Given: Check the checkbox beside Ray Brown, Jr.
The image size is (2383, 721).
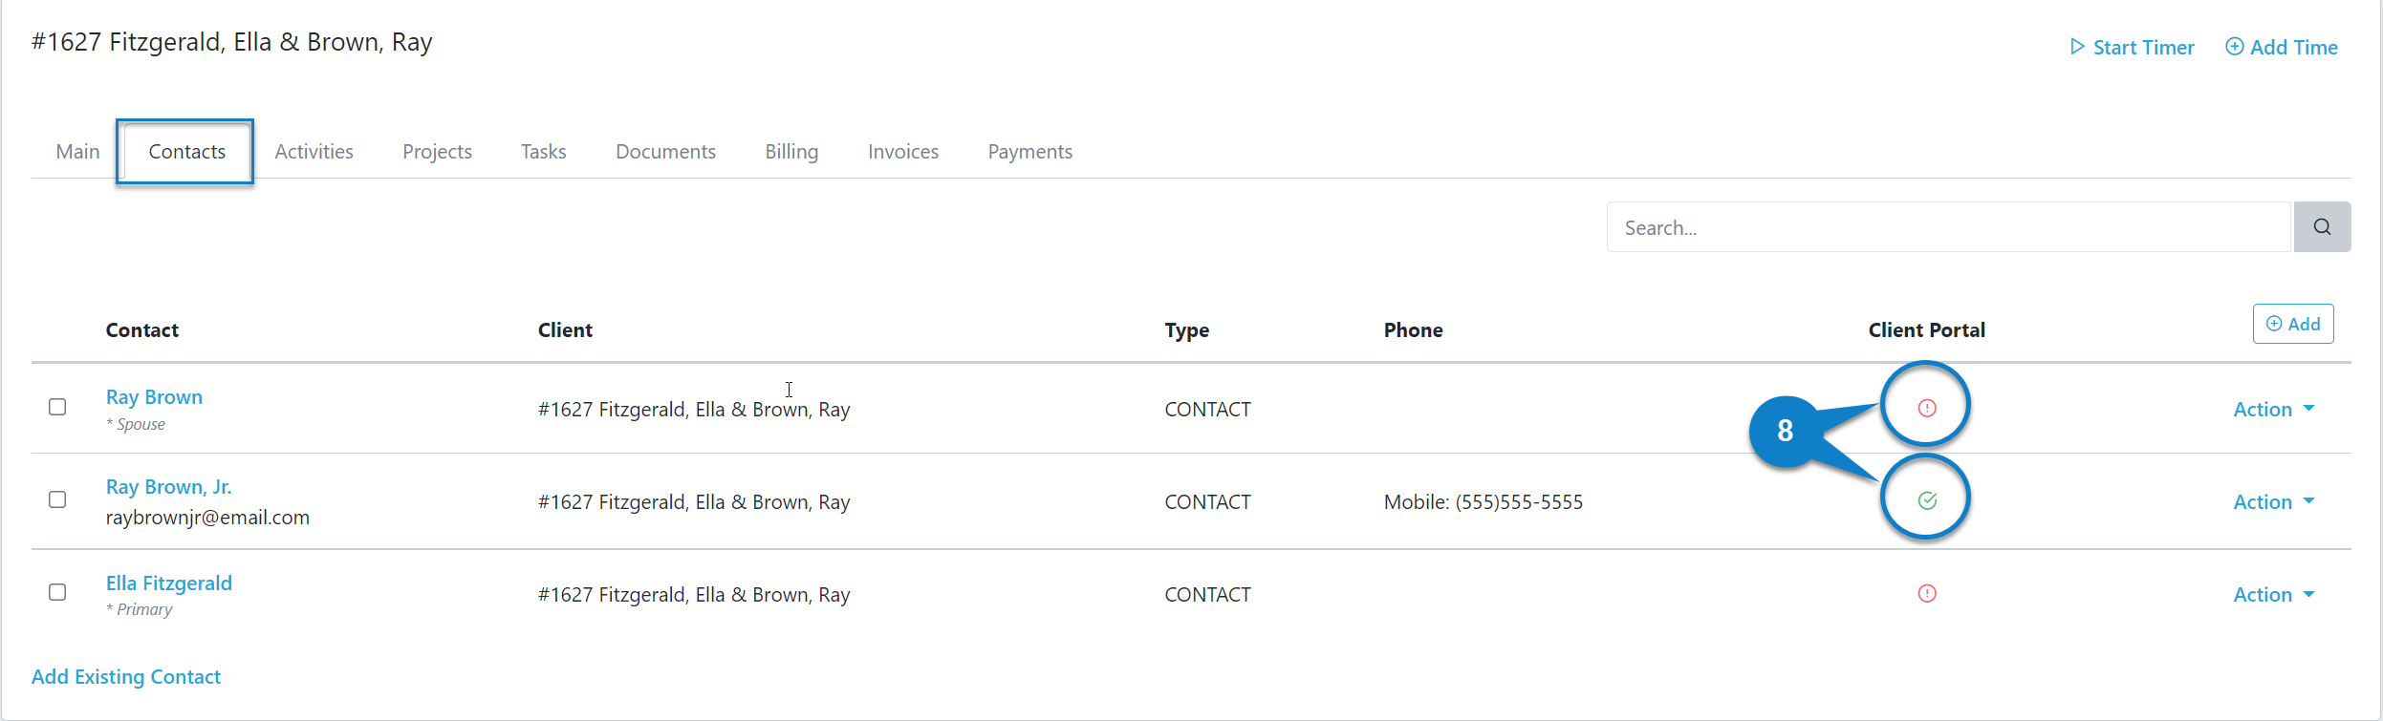Looking at the screenshot, I should (x=57, y=498).
